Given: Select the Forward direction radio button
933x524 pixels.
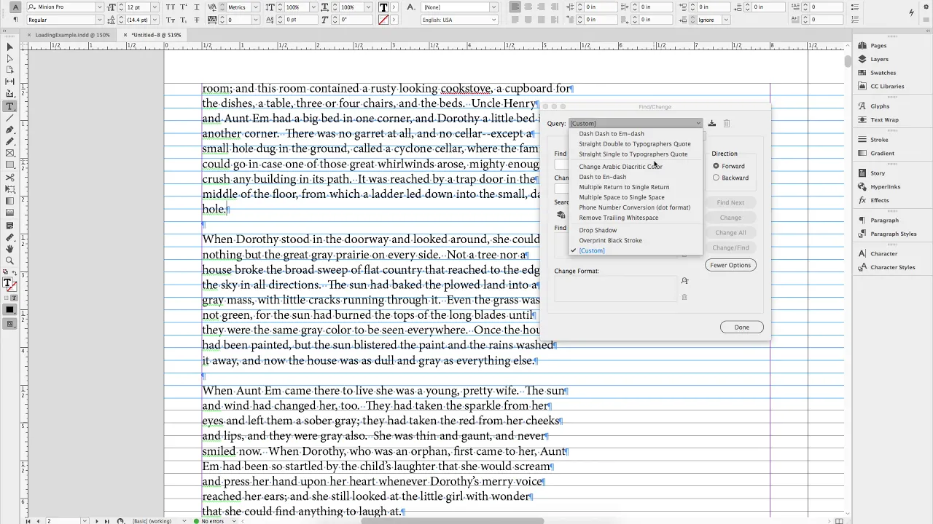Looking at the screenshot, I should coord(716,166).
